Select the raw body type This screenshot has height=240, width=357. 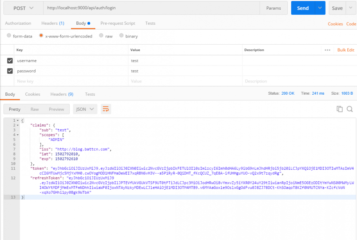pos(101,36)
